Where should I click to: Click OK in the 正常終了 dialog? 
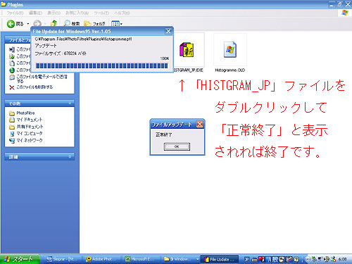click(177, 146)
